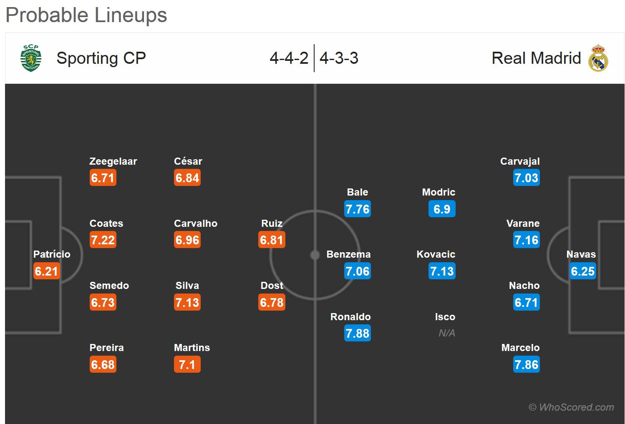625x424 pixels.
Task: Click the Real Madrid club crest
Action: [598, 58]
